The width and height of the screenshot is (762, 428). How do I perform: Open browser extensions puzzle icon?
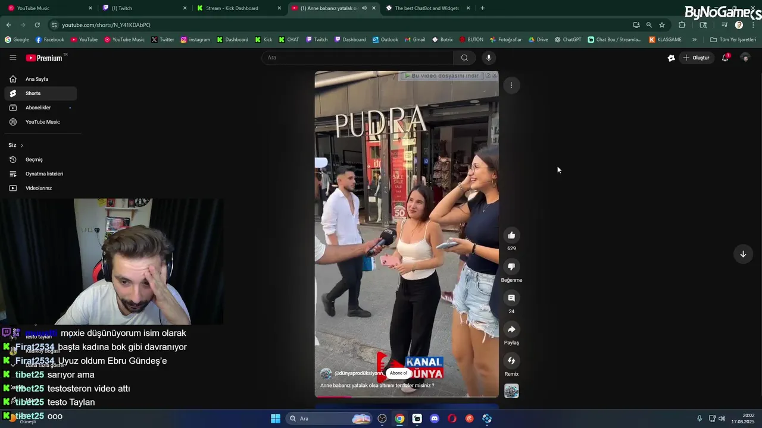[x=682, y=25]
